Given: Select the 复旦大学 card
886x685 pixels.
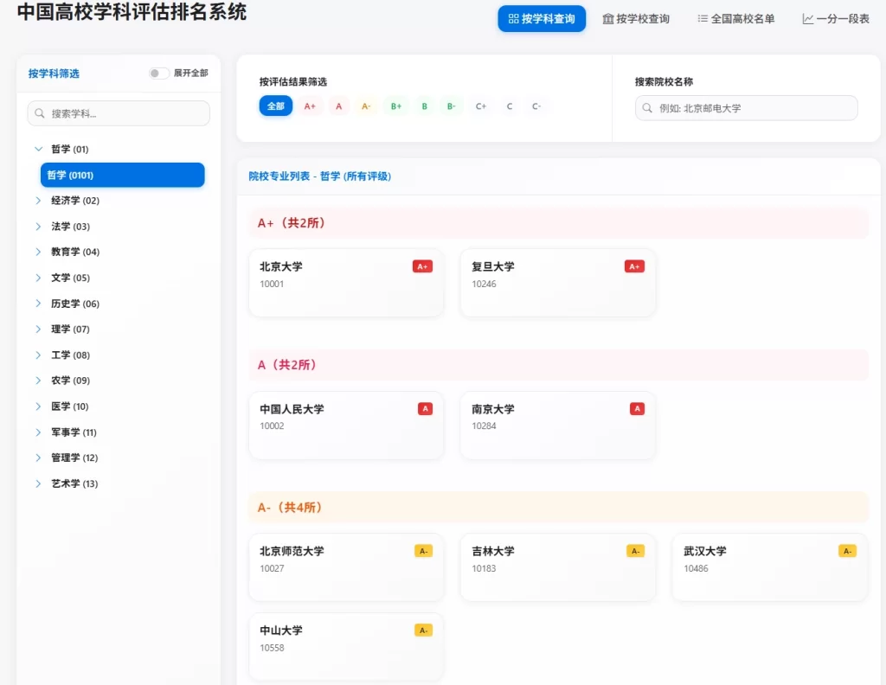Looking at the screenshot, I should click(x=557, y=281).
